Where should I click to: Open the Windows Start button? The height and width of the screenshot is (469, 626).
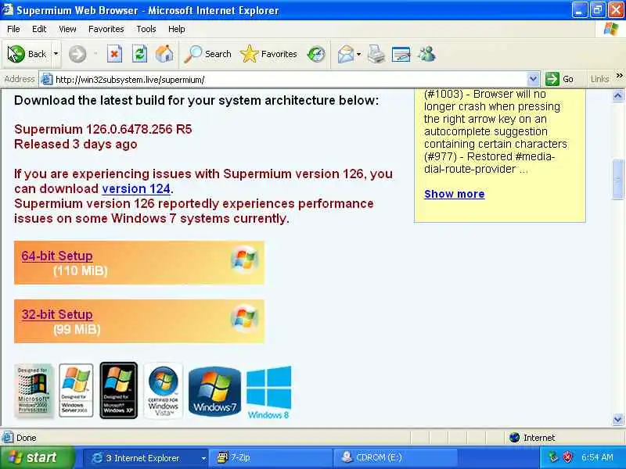(37, 457)
